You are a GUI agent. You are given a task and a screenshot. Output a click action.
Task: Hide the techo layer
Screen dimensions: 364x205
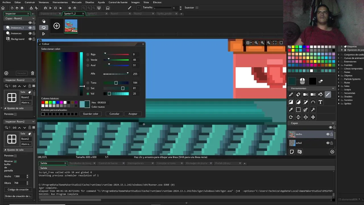click(x=328, y=134)
